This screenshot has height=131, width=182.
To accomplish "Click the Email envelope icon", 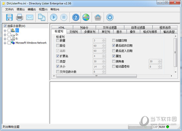I will click(x=30, y=17).
